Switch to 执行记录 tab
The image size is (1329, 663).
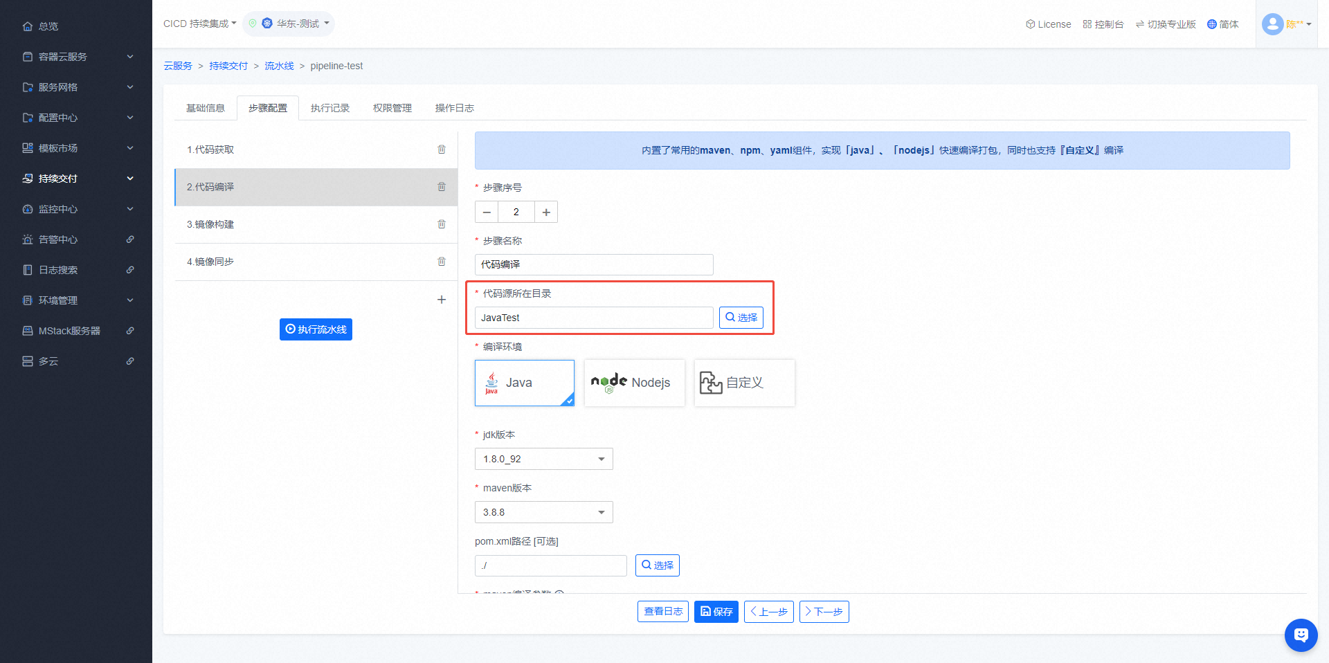330,108
